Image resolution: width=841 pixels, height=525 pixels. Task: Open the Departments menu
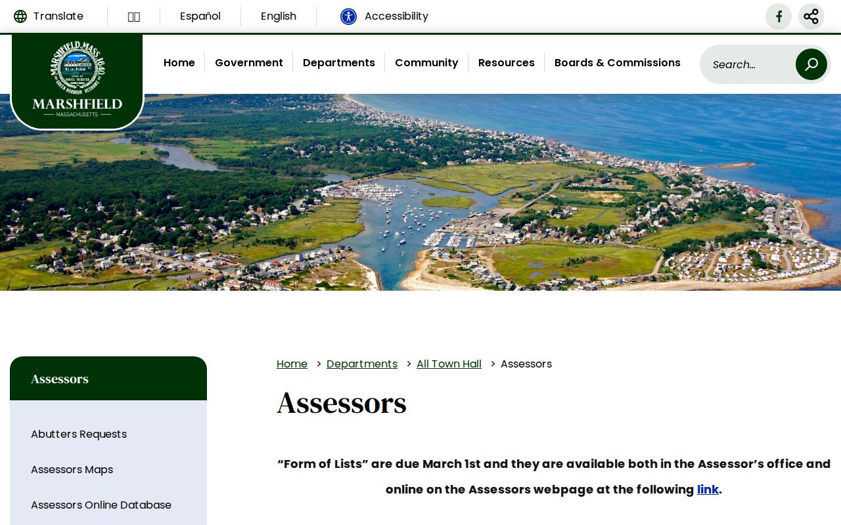pyautogui.click(x=339, y=63)
